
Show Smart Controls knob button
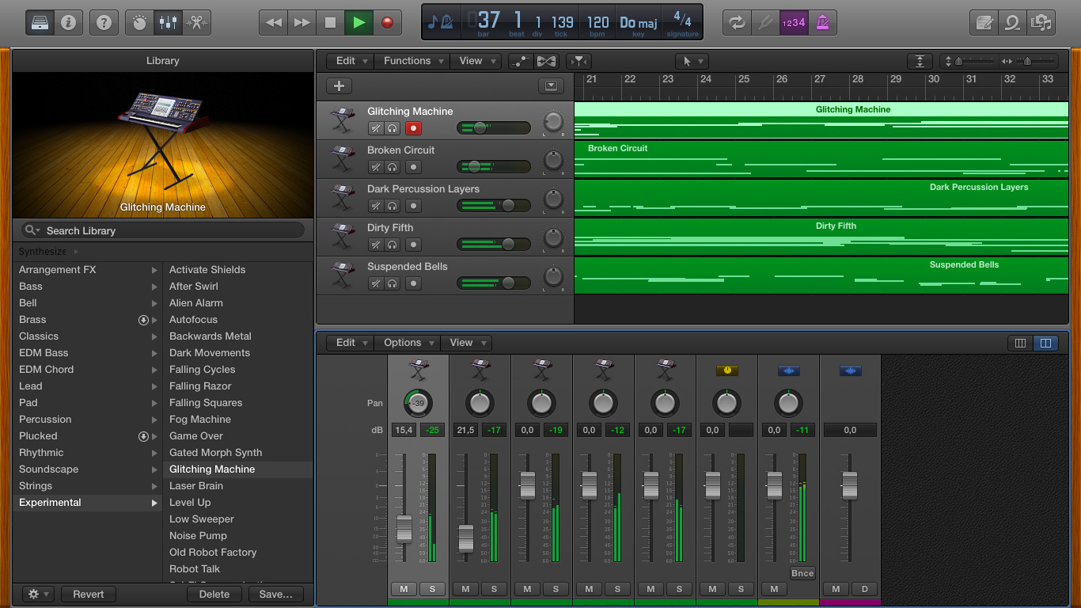139,22
